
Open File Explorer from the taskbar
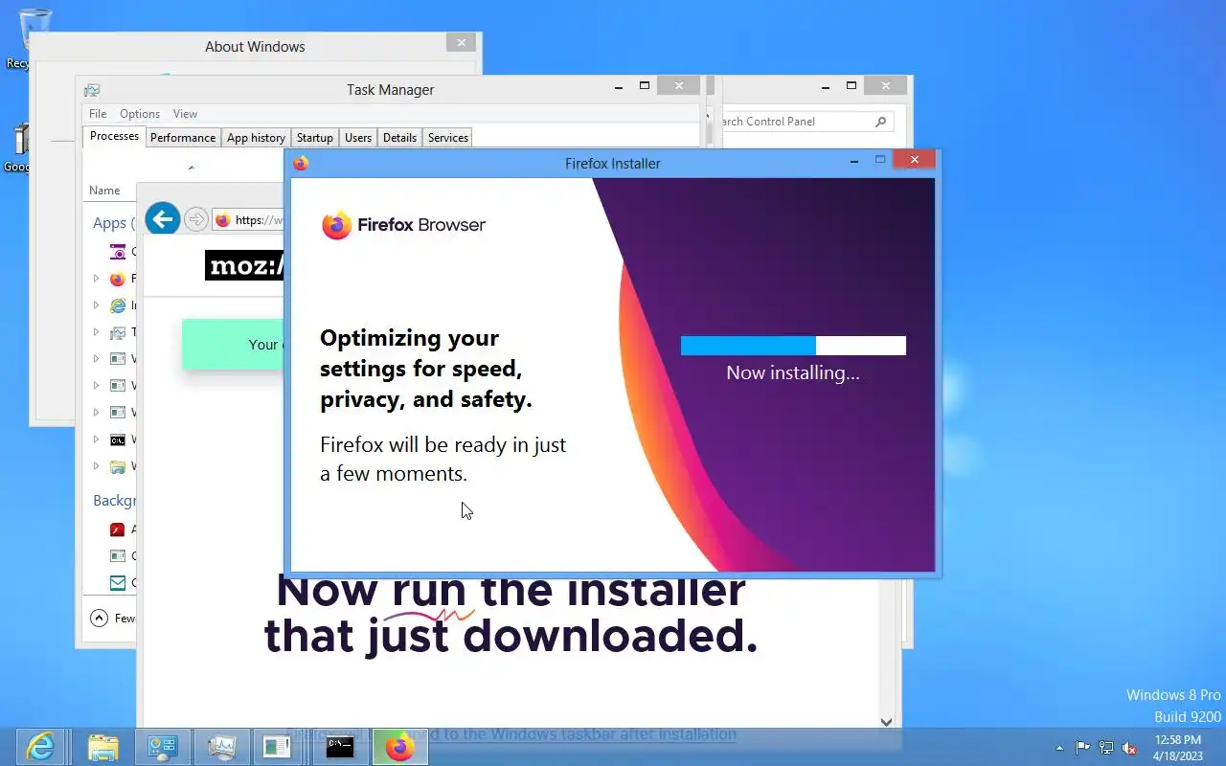(x=102, y=746)
